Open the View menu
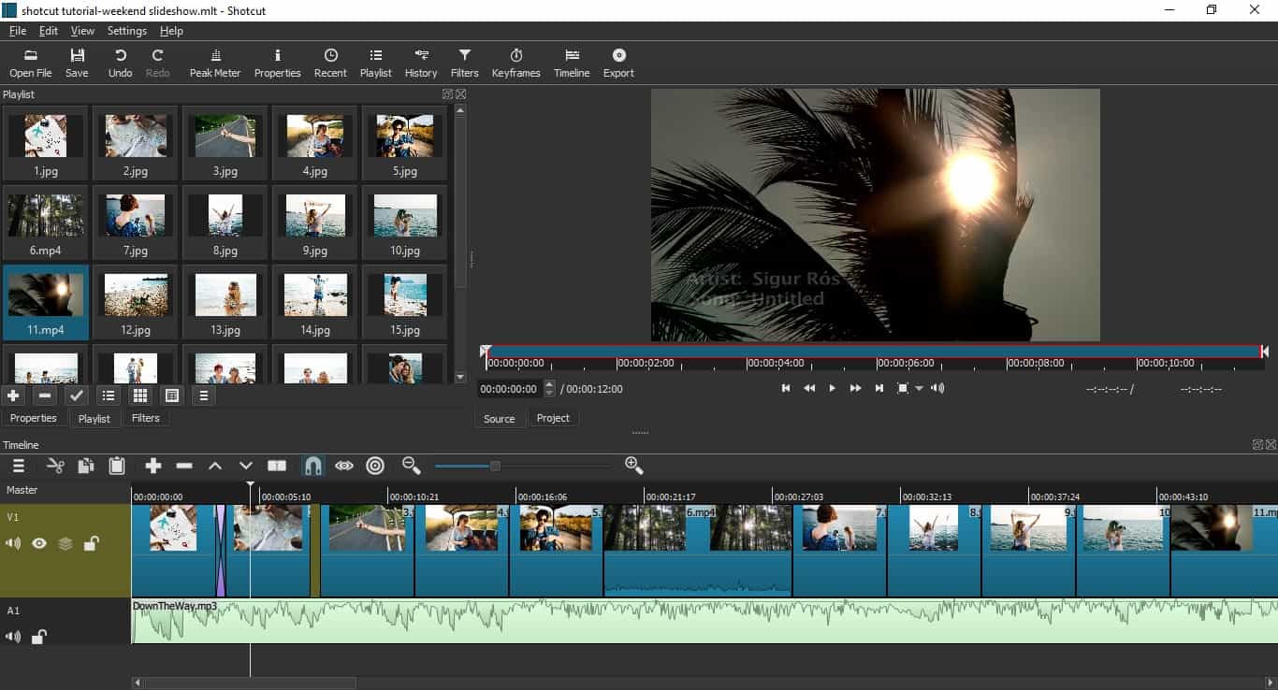Viewport: 1278px width, 690px height. (82, 31)
